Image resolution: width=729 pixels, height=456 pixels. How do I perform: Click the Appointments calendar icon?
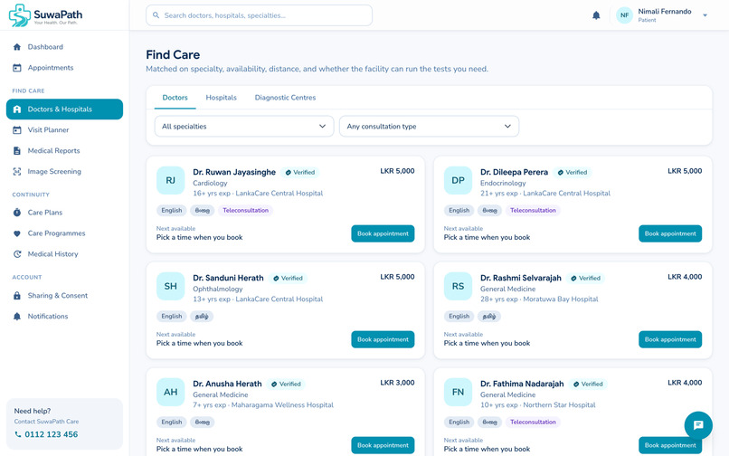(17, 68)
